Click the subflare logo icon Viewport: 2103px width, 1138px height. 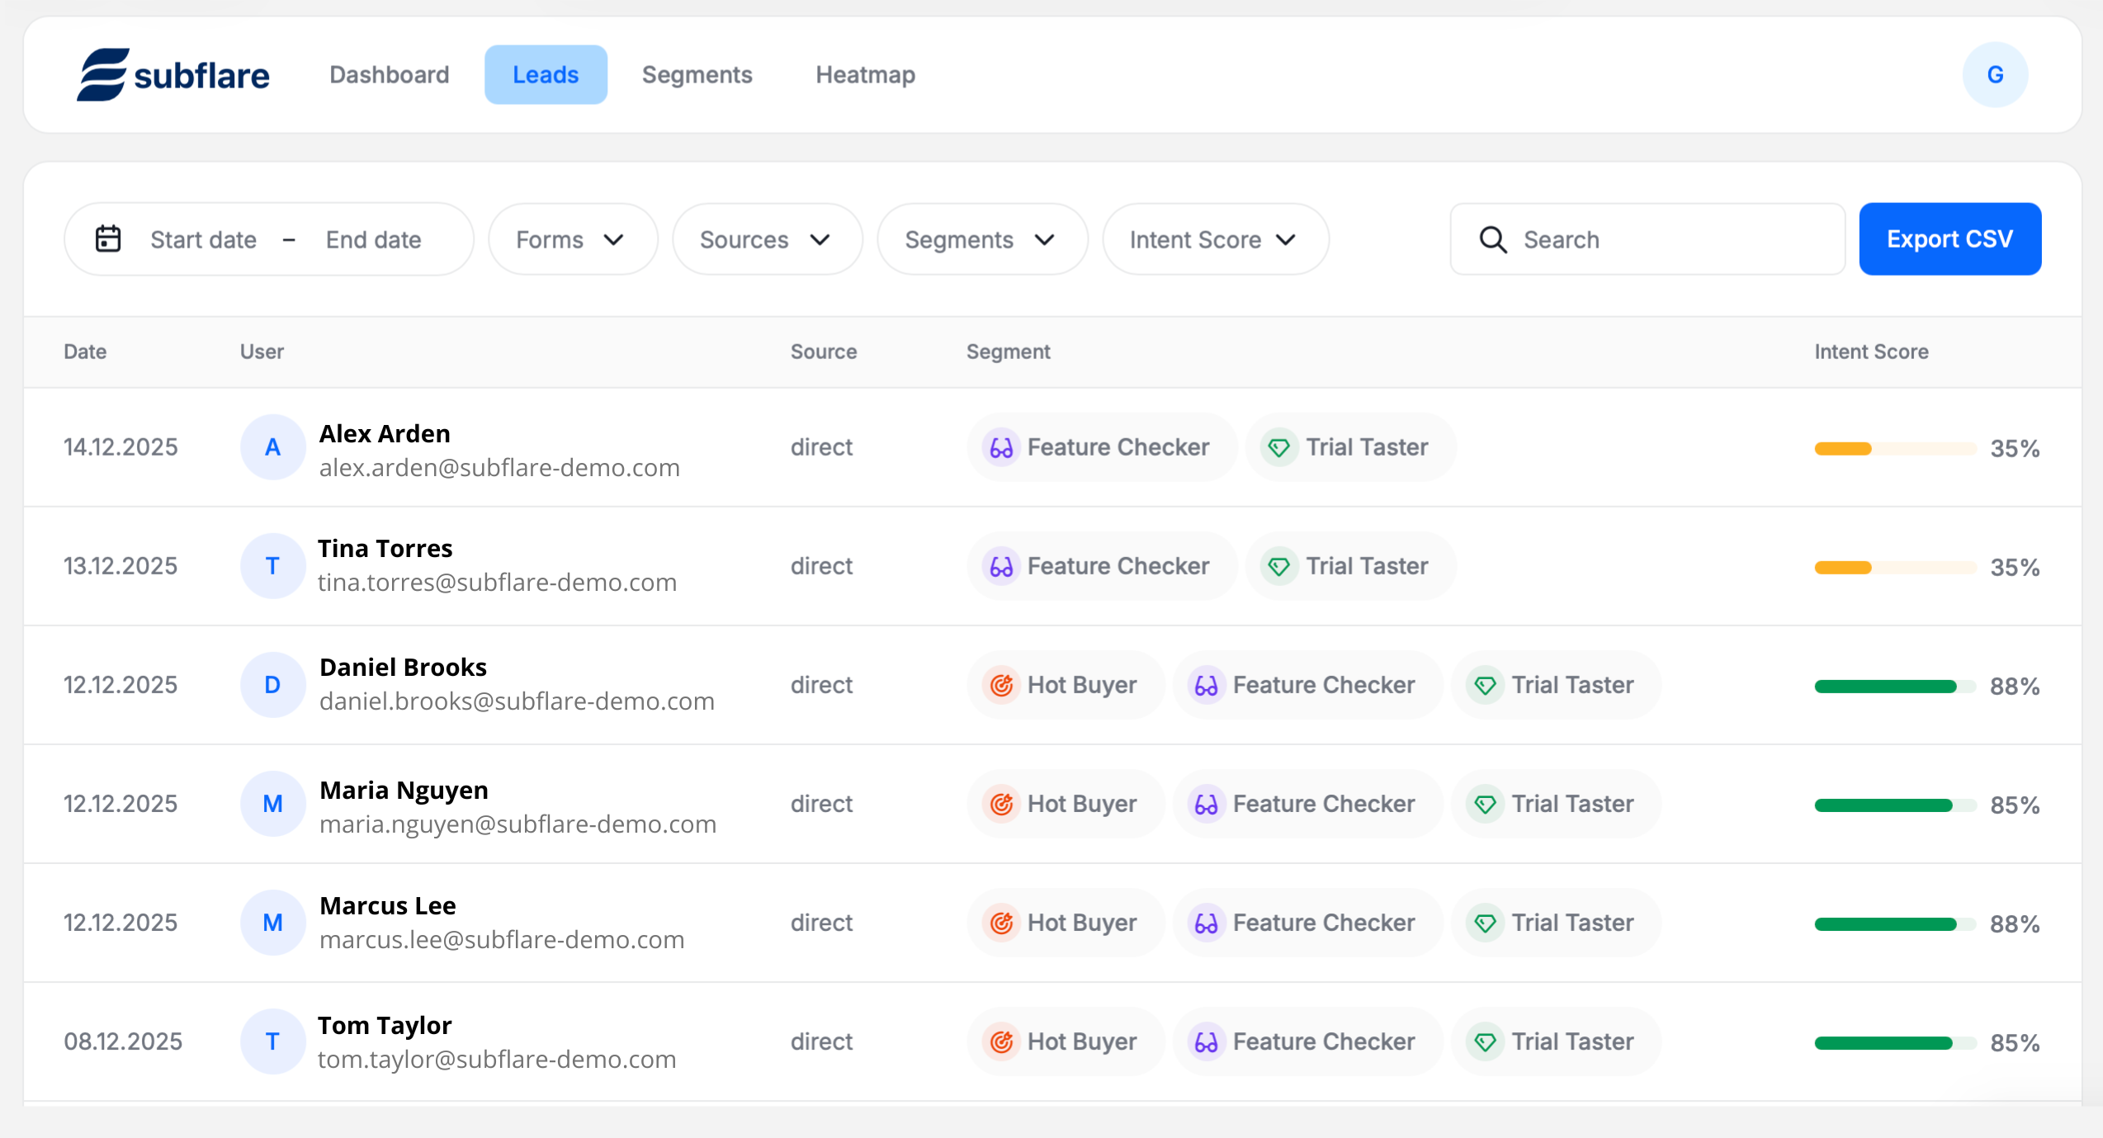(103, 75)
